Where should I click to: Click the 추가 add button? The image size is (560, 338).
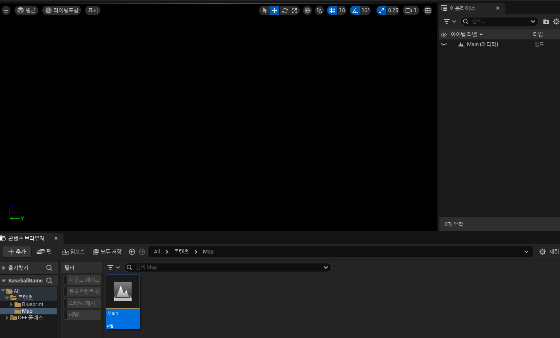click(17, 252)
